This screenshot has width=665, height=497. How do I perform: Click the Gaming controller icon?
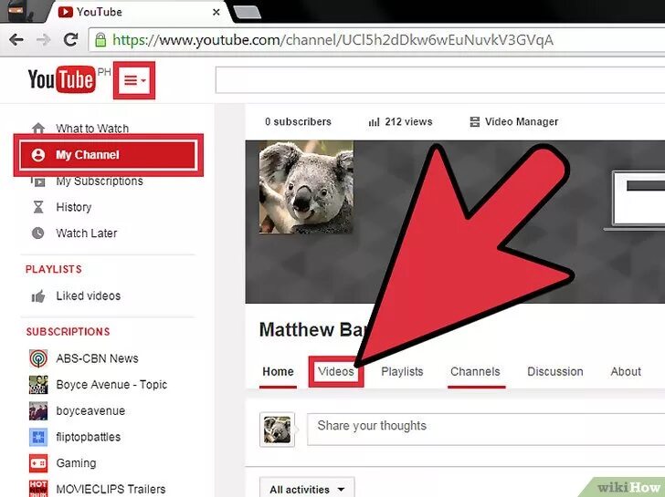click(38, 463)
